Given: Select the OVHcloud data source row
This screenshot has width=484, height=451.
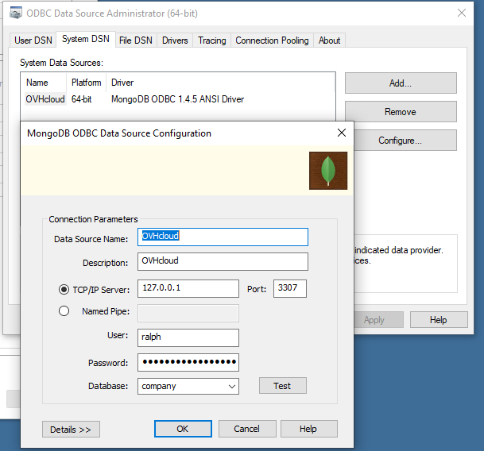Looking at the screenshot, I should [x=45, y=99].
